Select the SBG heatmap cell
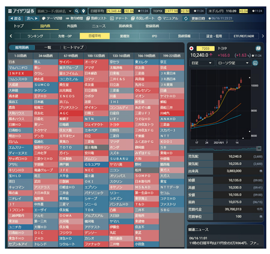The image size is (270, 254). tap(172, 210)
